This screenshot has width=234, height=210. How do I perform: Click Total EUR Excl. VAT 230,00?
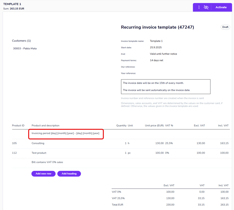coord(170,205)
